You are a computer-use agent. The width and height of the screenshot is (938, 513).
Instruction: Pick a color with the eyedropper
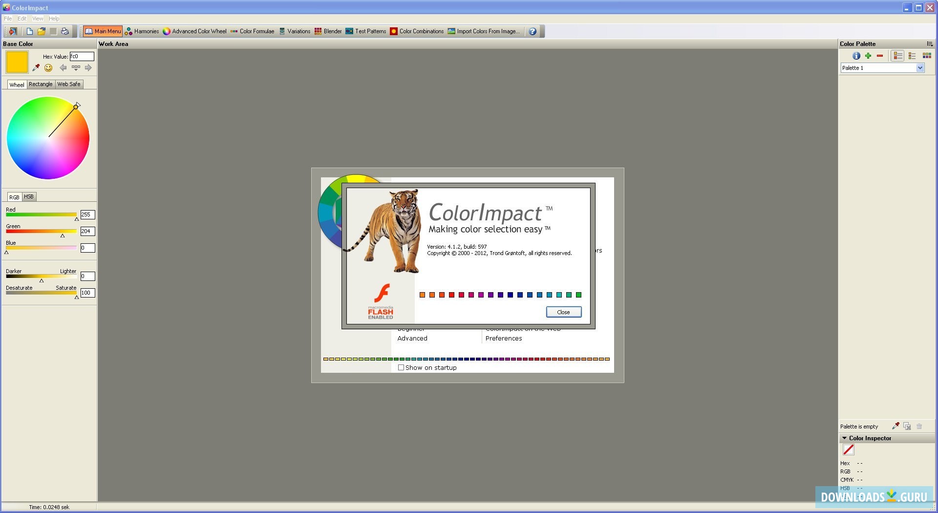tap(36, 68)
